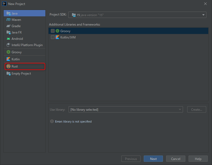Click the Rust gear logo icon

pyautogui.click(x=8, y=66)
